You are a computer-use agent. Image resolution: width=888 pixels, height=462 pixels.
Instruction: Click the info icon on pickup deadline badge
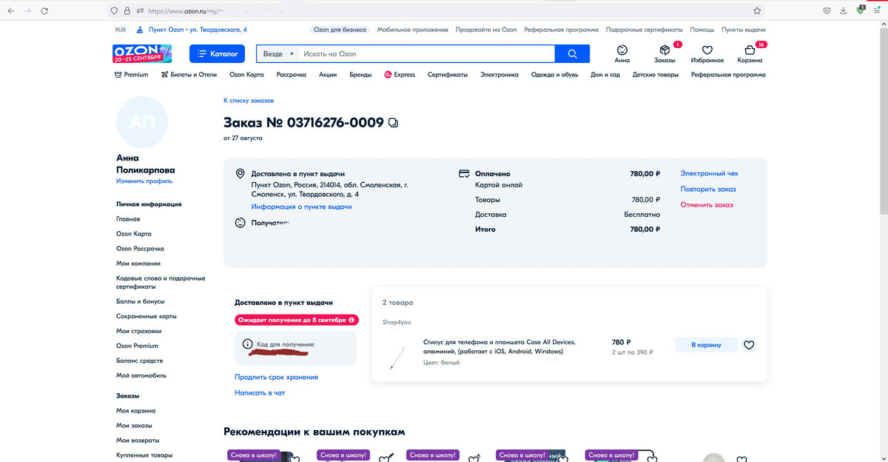pyautogui.click(x=351, y=321)
